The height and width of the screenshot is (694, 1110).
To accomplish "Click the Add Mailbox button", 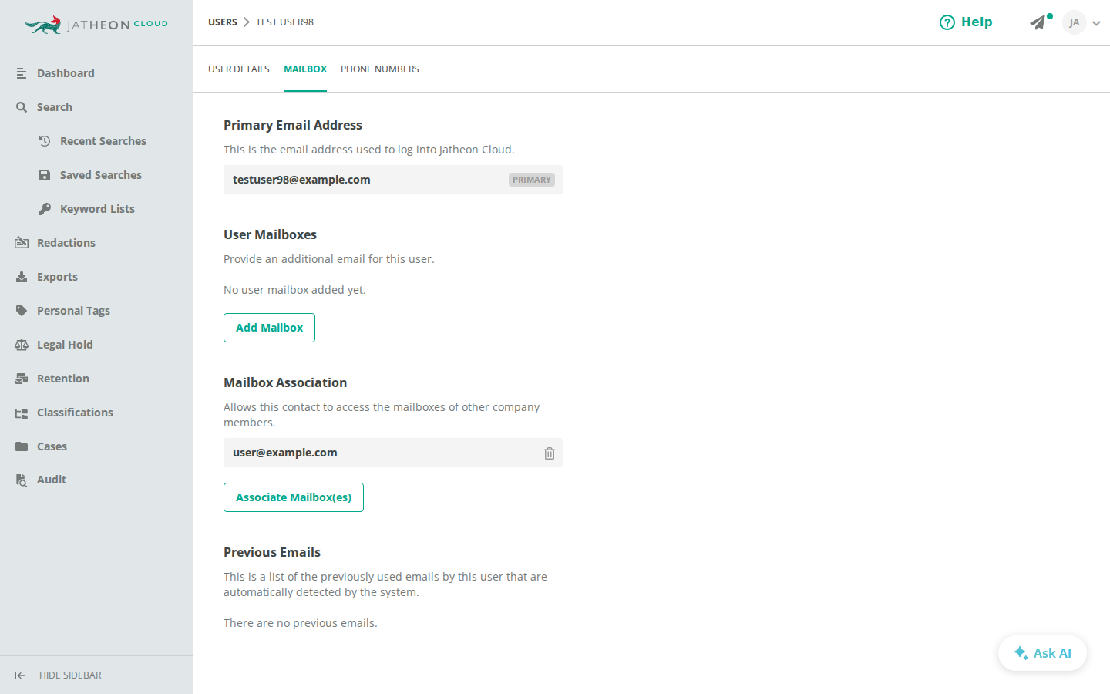I will [269, 328].
